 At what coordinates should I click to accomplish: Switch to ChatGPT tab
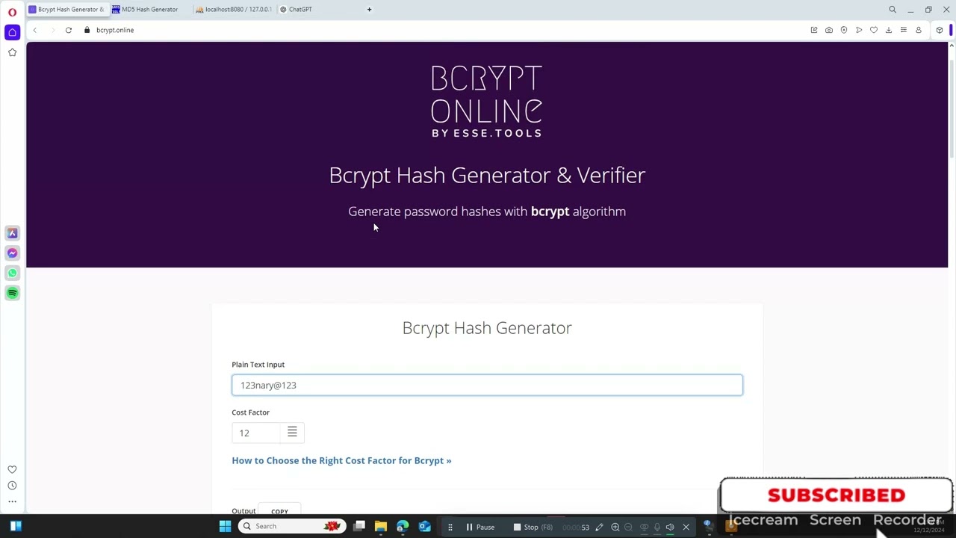[x=317, y=10]
